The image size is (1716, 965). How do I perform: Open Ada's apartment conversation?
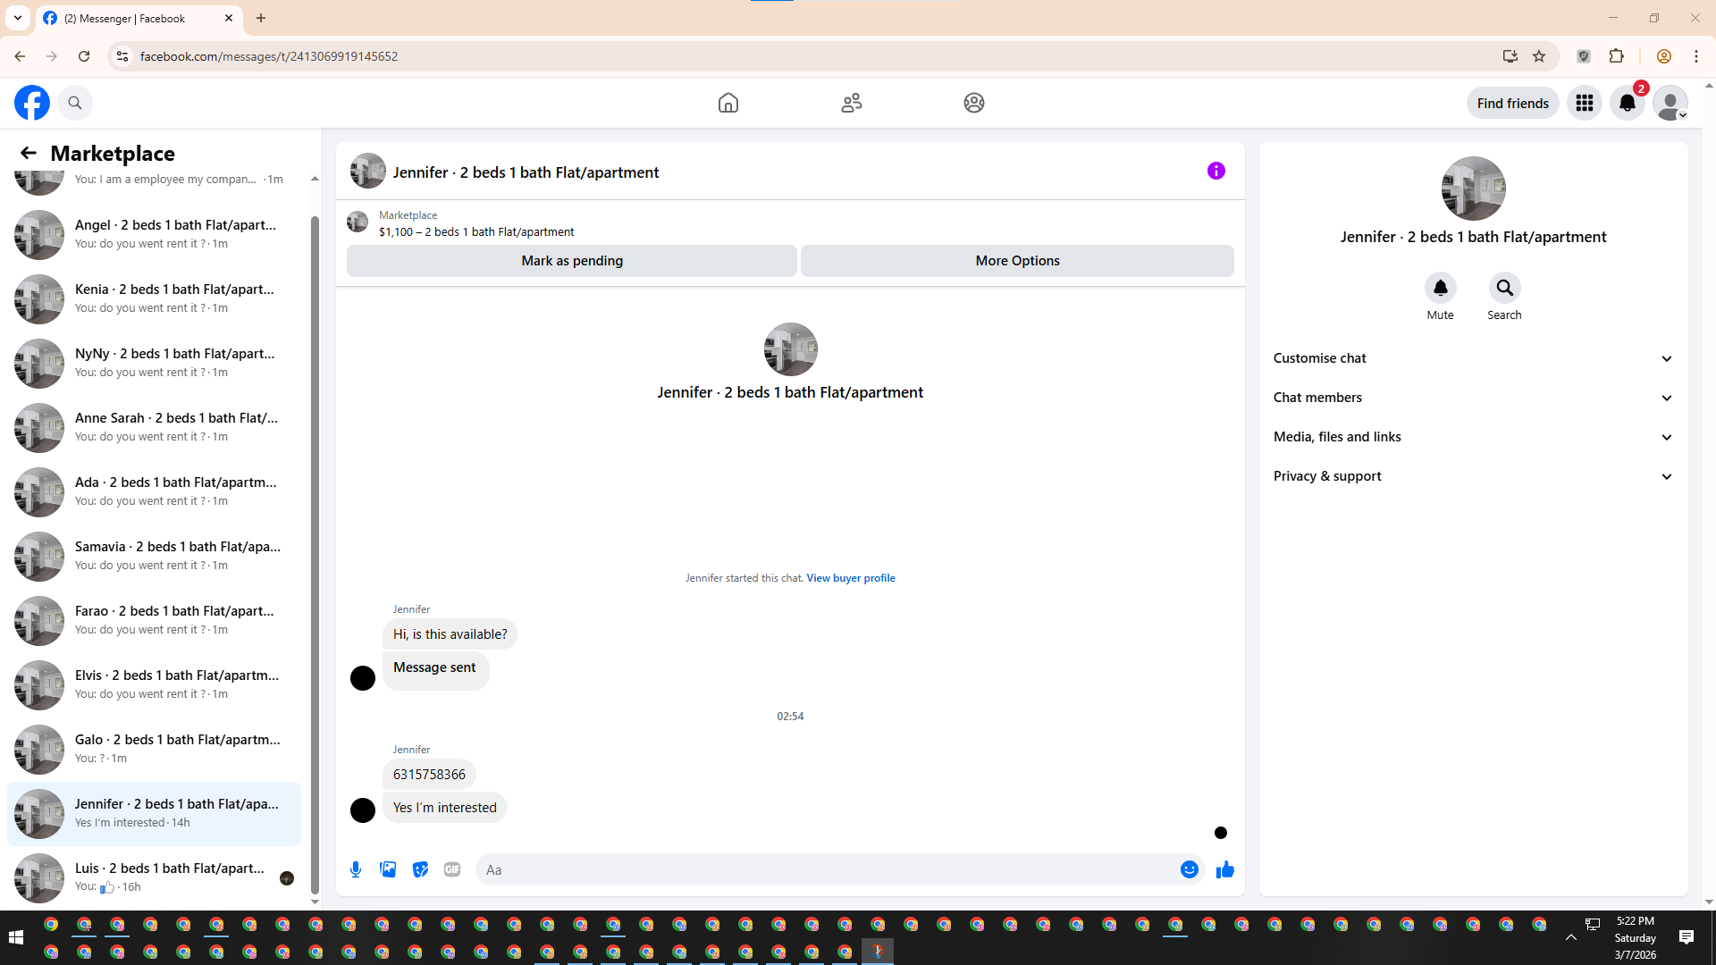154,491
